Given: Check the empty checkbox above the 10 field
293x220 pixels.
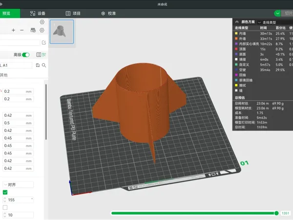Looking at the screenshot, I should pos(5,207).
